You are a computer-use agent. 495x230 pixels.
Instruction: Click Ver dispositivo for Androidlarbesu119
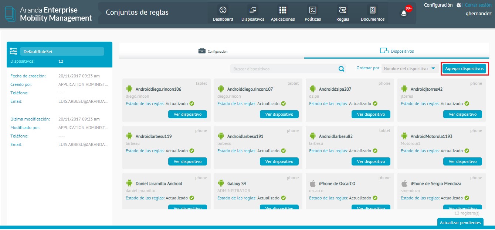(187, 161)
